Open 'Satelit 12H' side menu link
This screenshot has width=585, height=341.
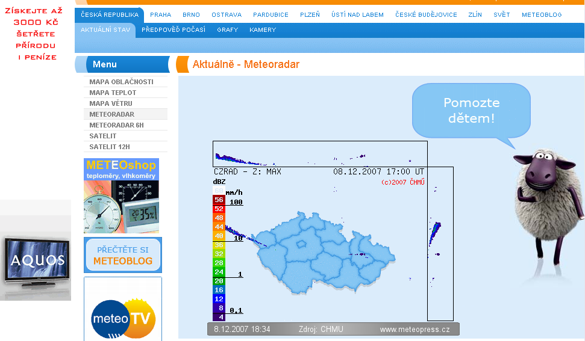tap(110, 147)
